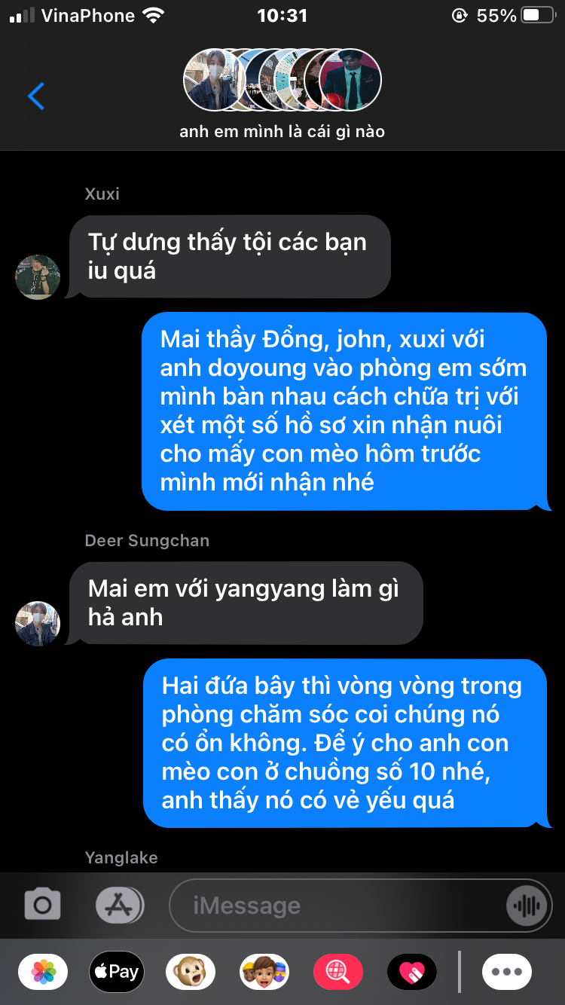565x1005 pixels.
Task: Open Memoji Stickers in the app drawer
Action: coord(264,972)
